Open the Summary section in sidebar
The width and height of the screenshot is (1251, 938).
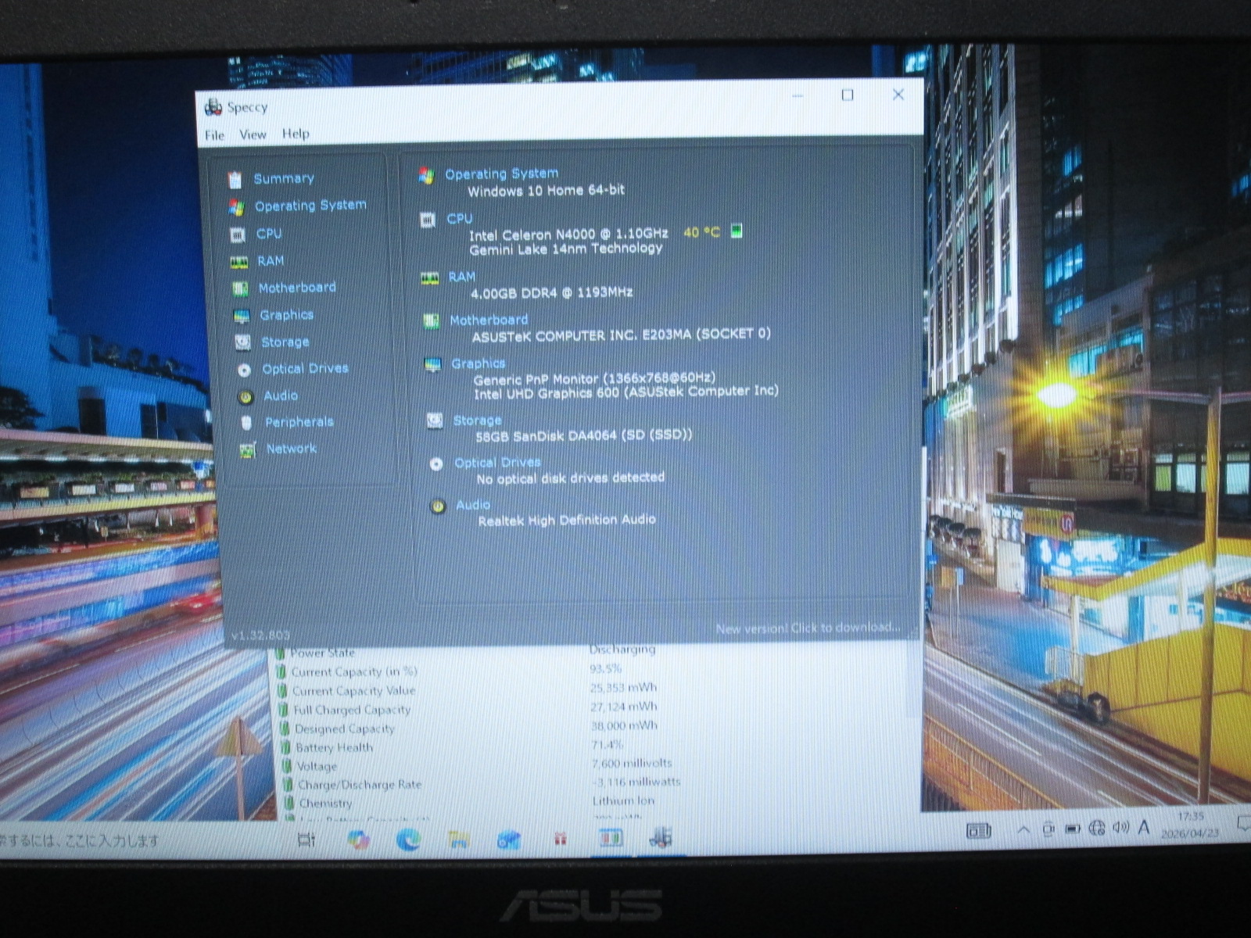pos(283,179)
